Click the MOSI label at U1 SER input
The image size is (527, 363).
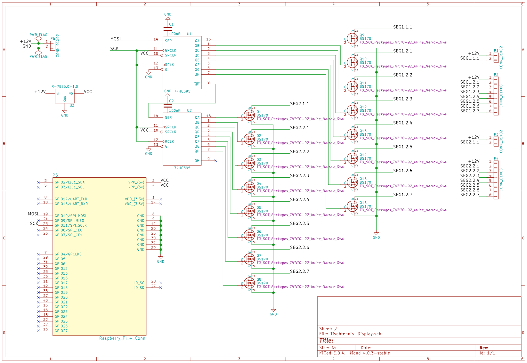[x=116, y=39]
